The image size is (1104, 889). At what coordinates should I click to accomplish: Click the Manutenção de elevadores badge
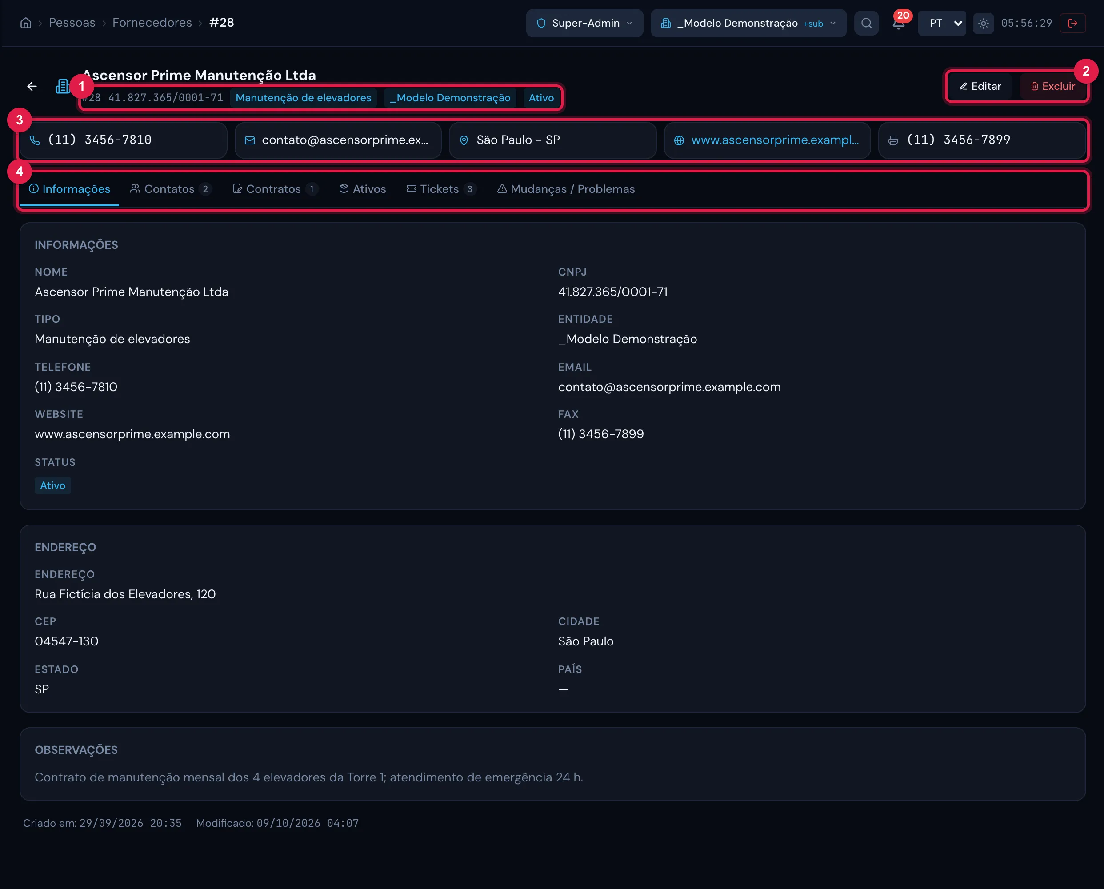pyautogui.click(x=303, y=97)
